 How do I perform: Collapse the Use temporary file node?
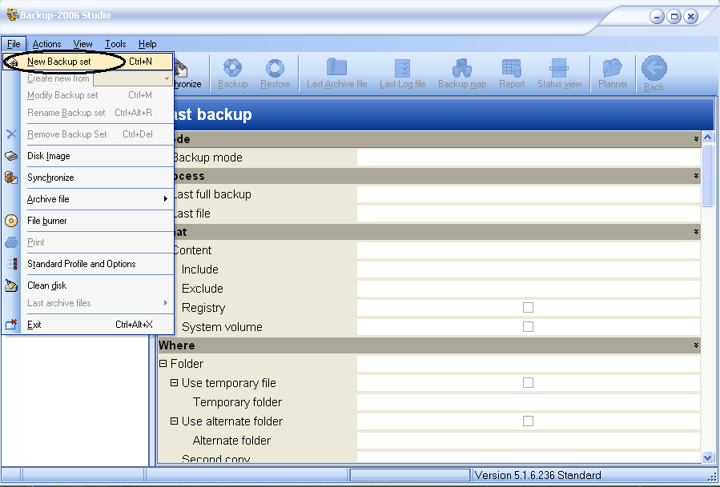[174, 382]
